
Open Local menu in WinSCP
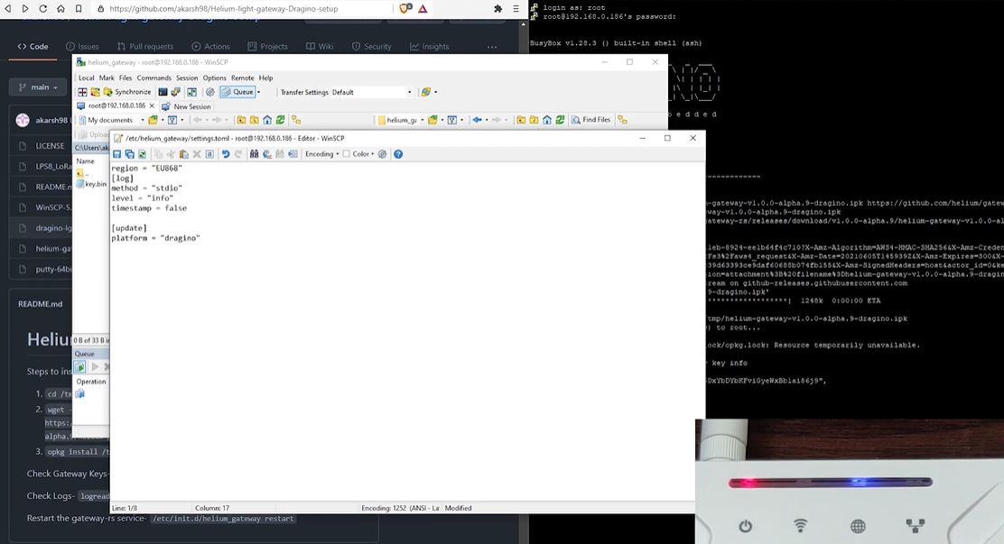(87, 78)
